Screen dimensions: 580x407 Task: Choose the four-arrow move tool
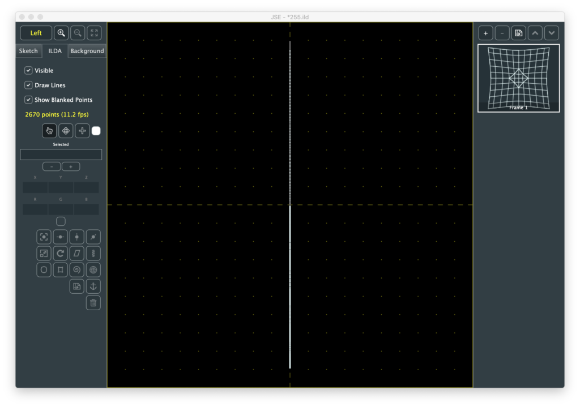66,131
